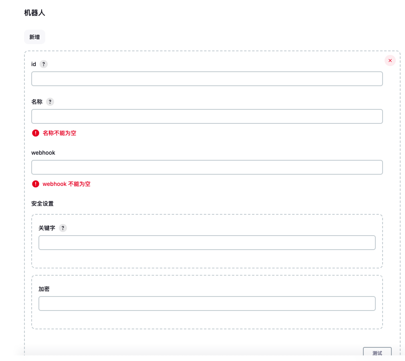Show help for 关键字 field
This screenshot has width=405, height=361.
63,228
